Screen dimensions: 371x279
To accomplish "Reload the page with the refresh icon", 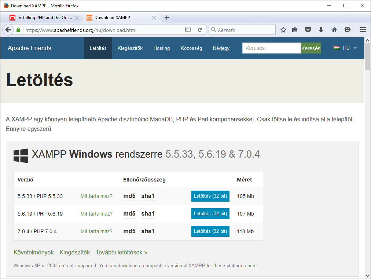I will (200, 30).
